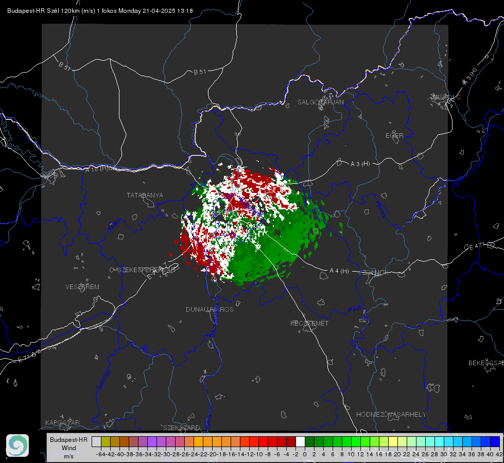Click the '30' value in the legend
The height and width of the screenshot is (463, 504).
coord(444,454)
